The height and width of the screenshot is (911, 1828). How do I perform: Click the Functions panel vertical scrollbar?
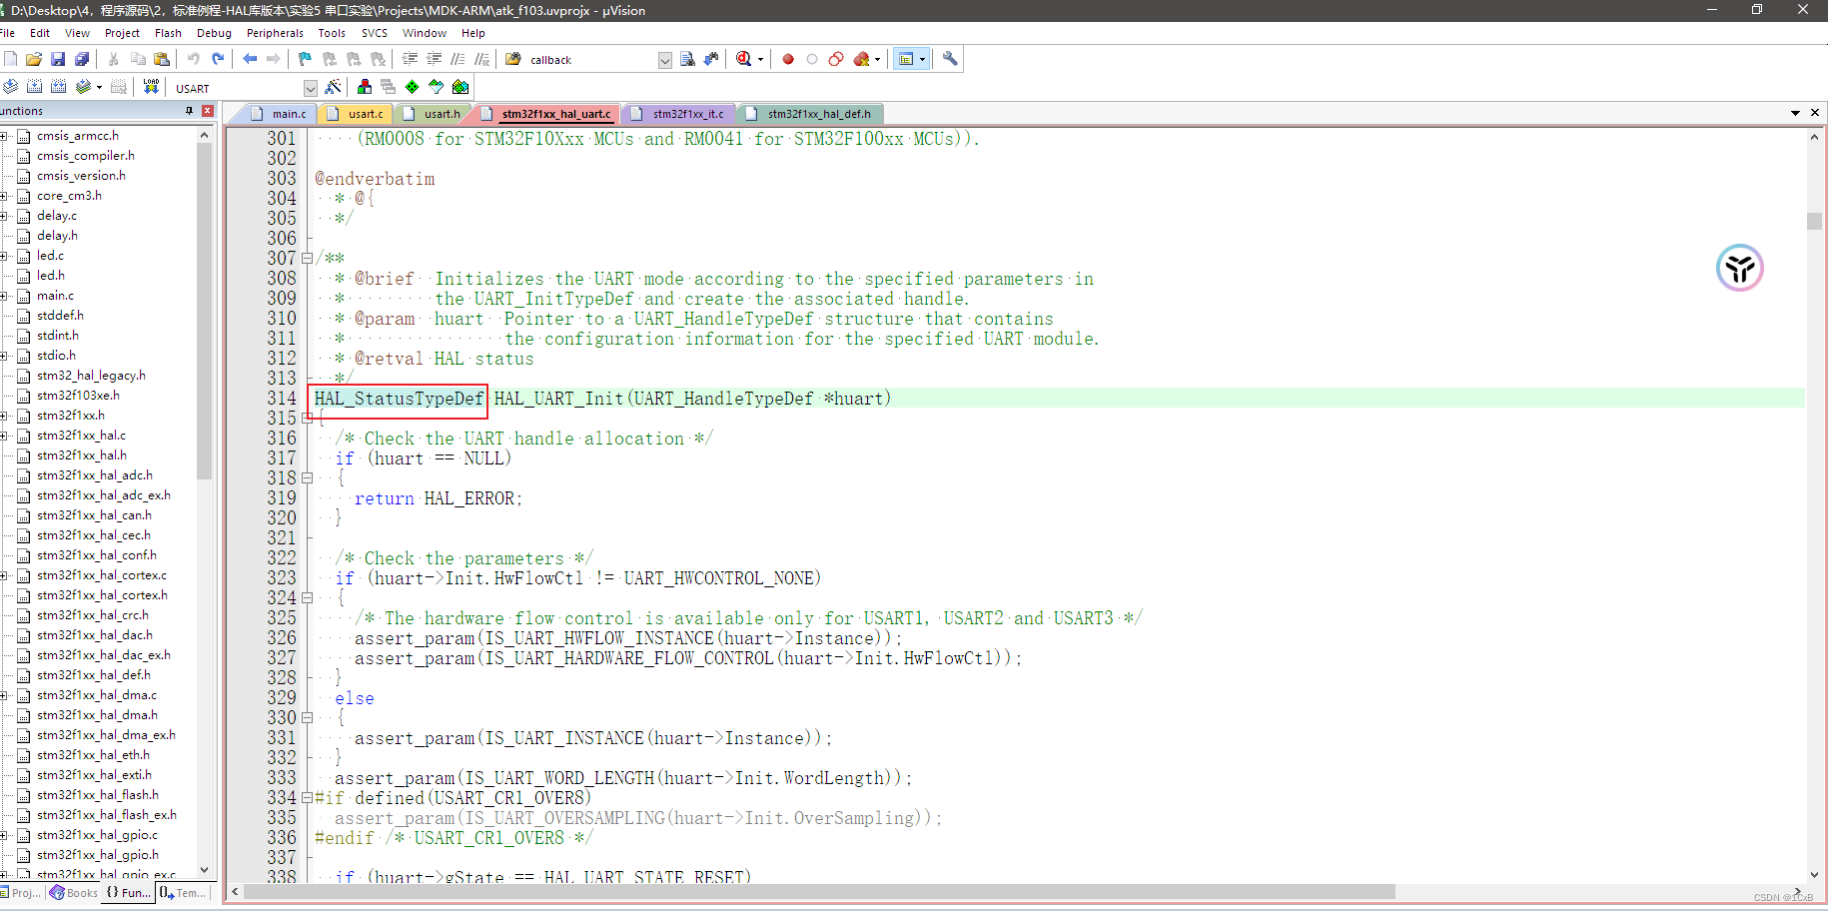point(205,310)
